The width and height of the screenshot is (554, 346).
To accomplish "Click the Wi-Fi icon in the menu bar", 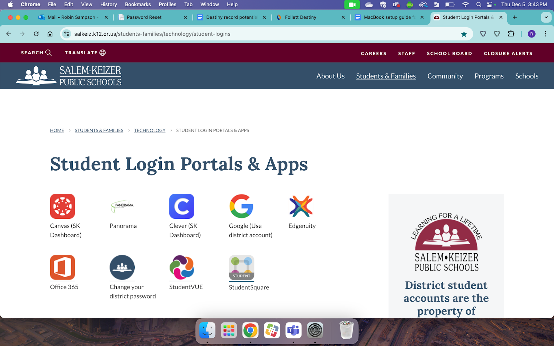I will click(x=465, y=4).
